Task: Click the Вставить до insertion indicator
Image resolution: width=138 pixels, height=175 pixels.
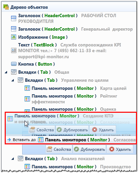Action: pos(22,140)
